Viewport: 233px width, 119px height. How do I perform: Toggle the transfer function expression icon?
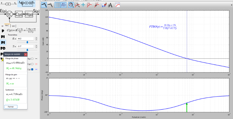[63, 5]
